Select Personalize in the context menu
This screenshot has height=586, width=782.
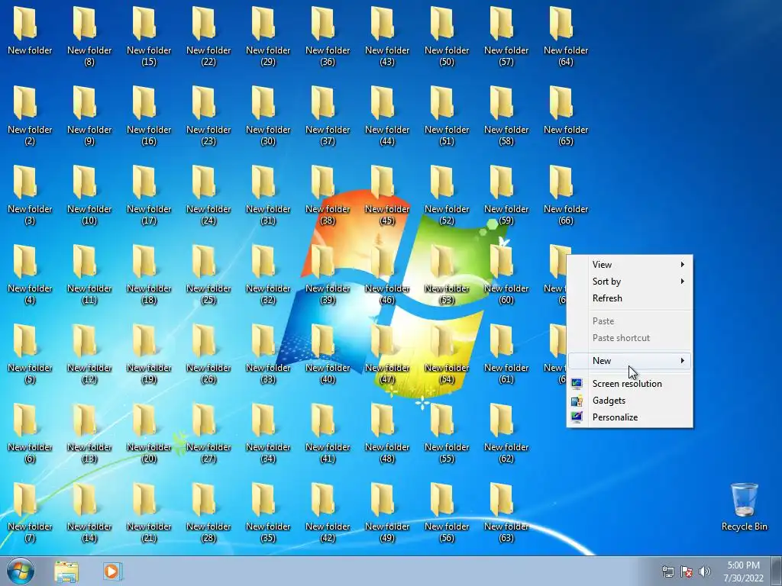coord(630,417)
